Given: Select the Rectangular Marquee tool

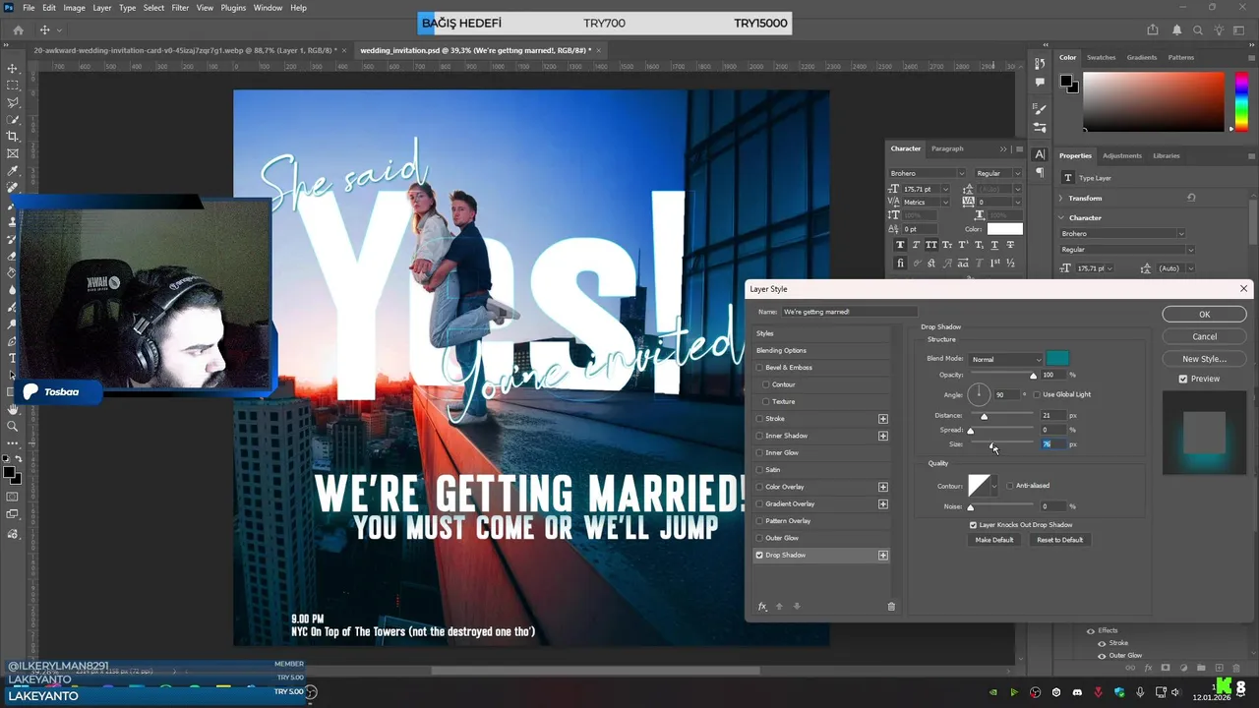Looking at the screenshot, I should point(13,86).
